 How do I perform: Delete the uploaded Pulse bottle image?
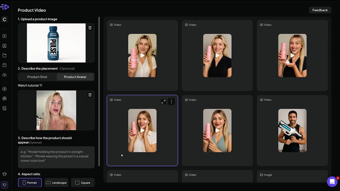[x=90, y=28]
